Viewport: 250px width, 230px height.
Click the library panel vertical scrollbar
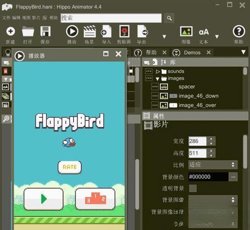click(x=245, y=71)
